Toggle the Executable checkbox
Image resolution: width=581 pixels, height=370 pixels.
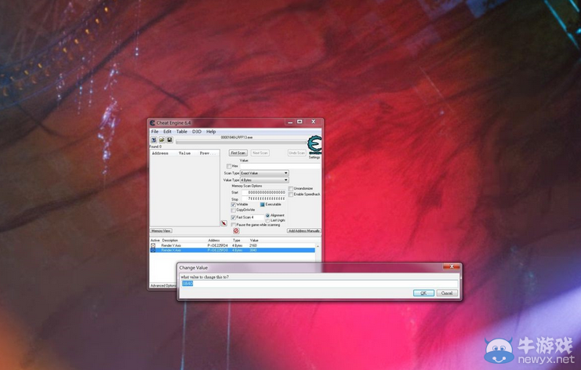pyautogui.click(x=263, y=205)
